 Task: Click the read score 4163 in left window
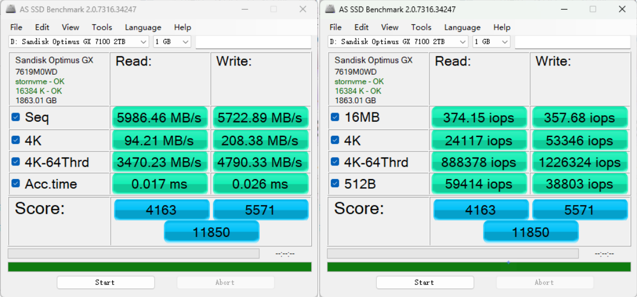(162, 209)
